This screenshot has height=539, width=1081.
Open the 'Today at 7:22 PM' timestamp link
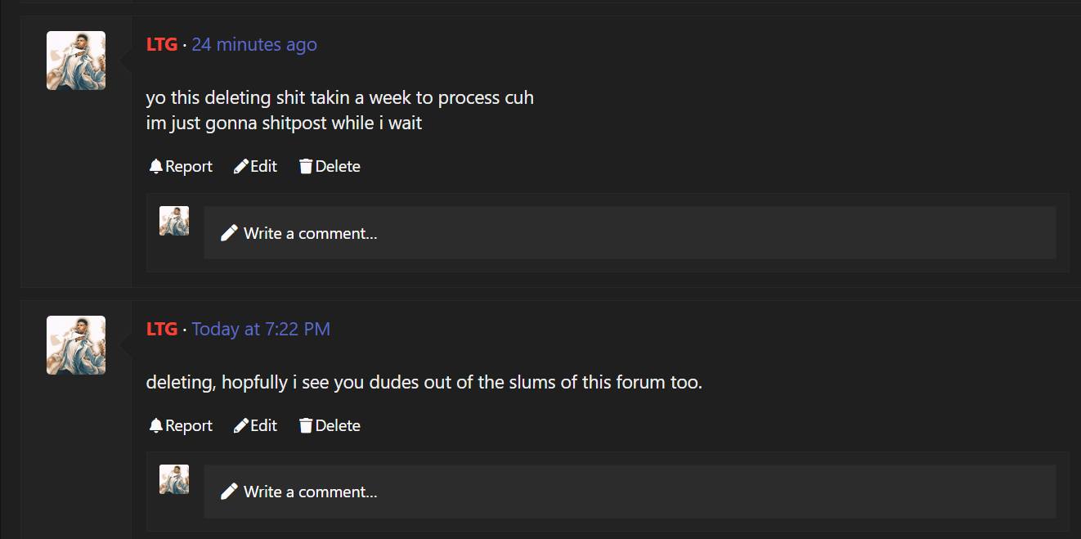261,329
